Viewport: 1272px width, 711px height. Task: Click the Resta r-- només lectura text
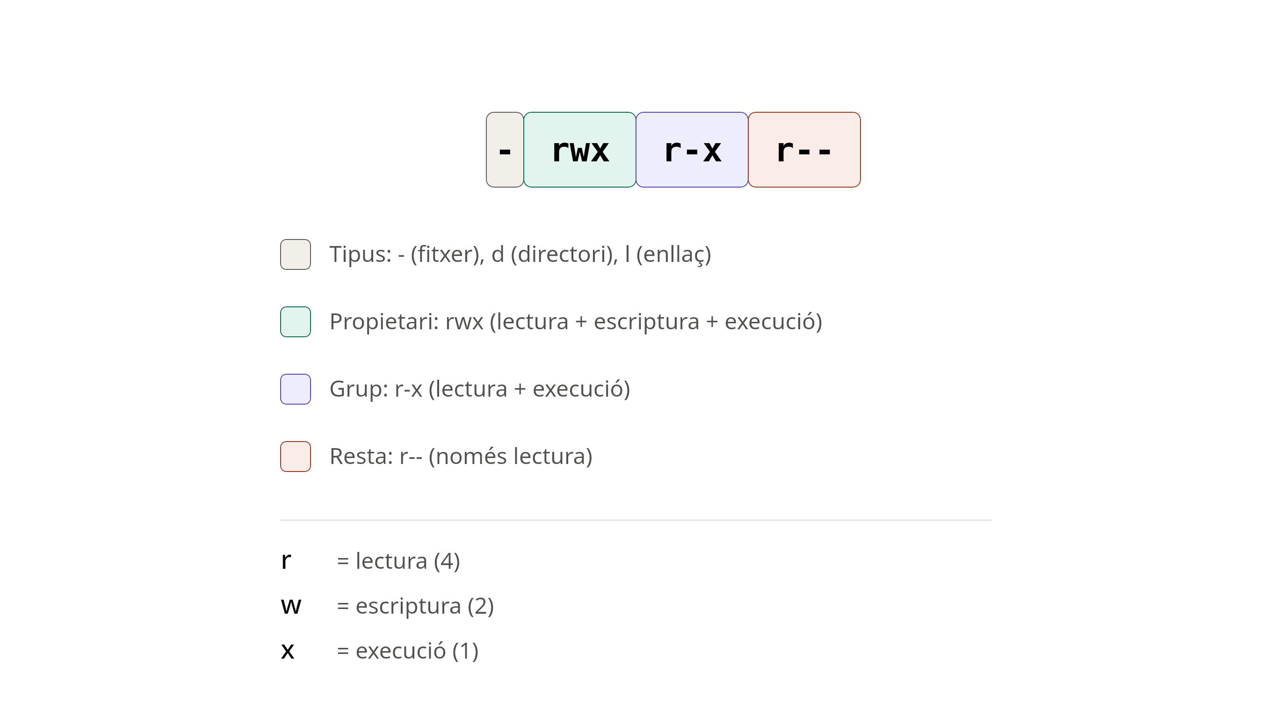461,456
